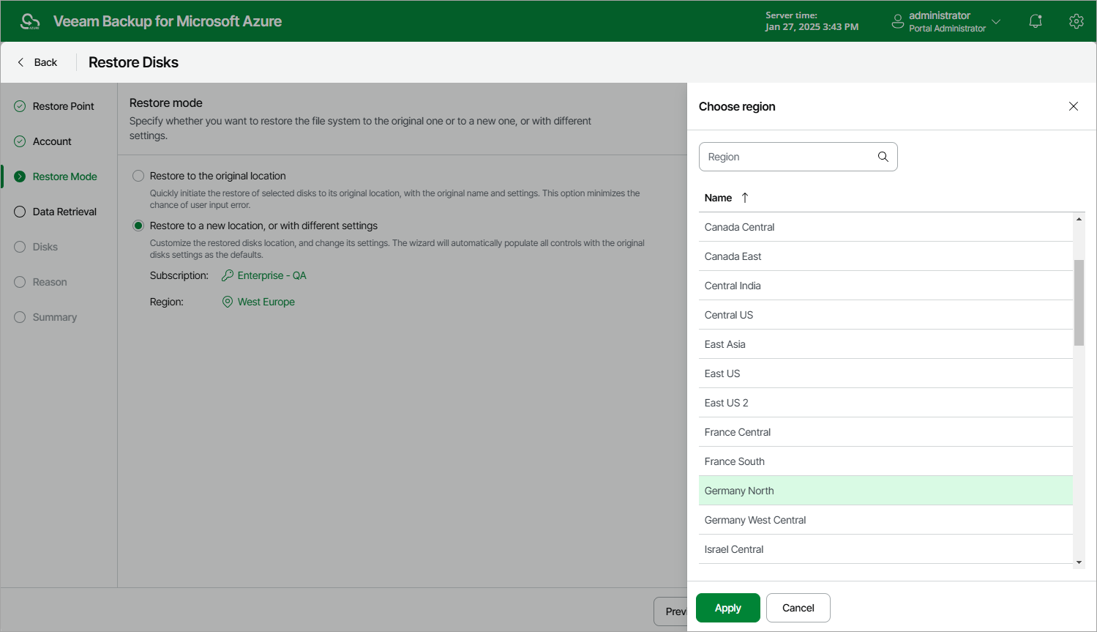Focus the Region search input

798,157
